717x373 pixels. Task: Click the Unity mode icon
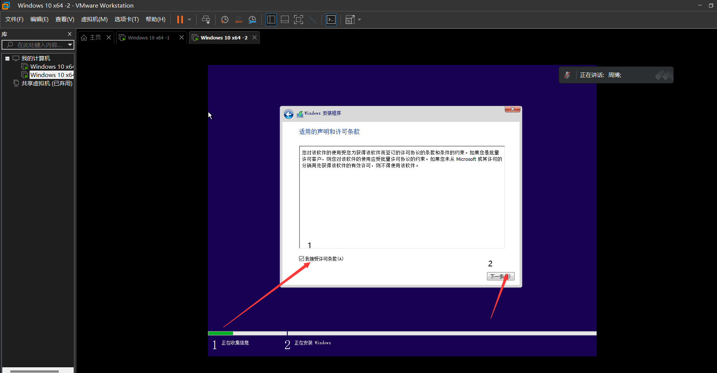[x=312, y=19]
